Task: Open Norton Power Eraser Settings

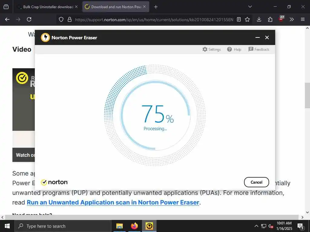Action: (x=211, y=49)
